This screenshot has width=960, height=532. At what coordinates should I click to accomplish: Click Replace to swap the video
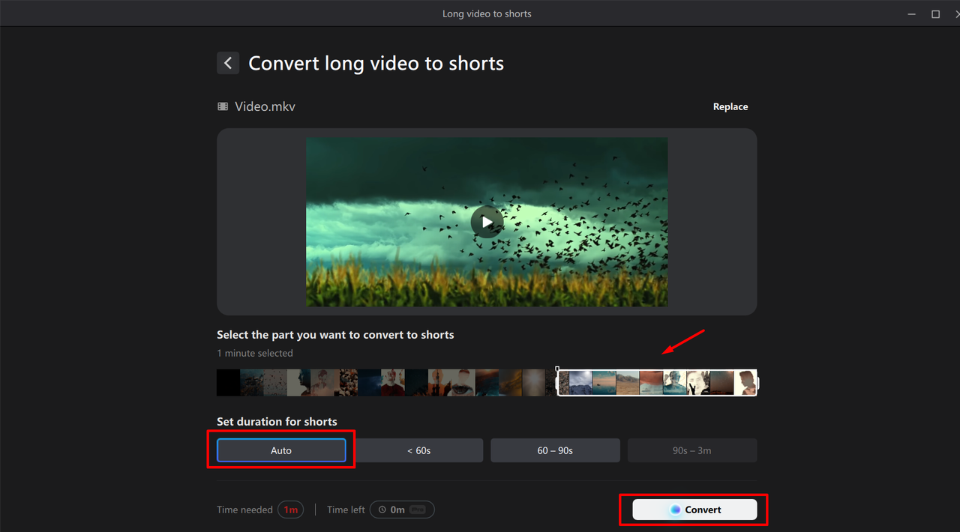coord(730,106)
